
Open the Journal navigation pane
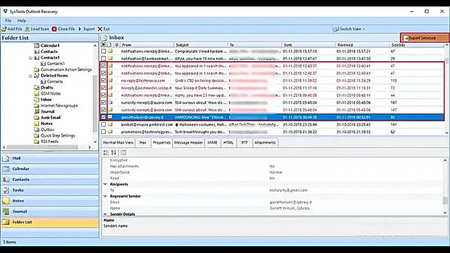50,212
